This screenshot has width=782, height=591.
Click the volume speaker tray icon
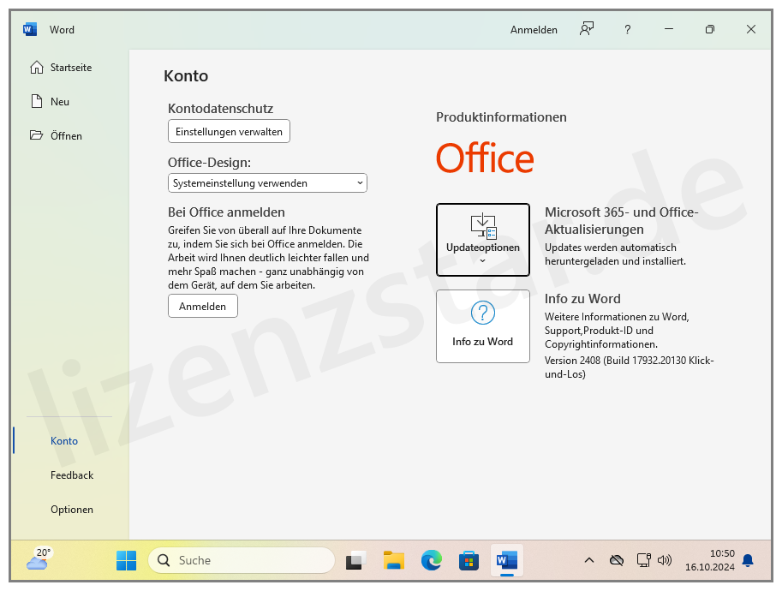(665, 560)
